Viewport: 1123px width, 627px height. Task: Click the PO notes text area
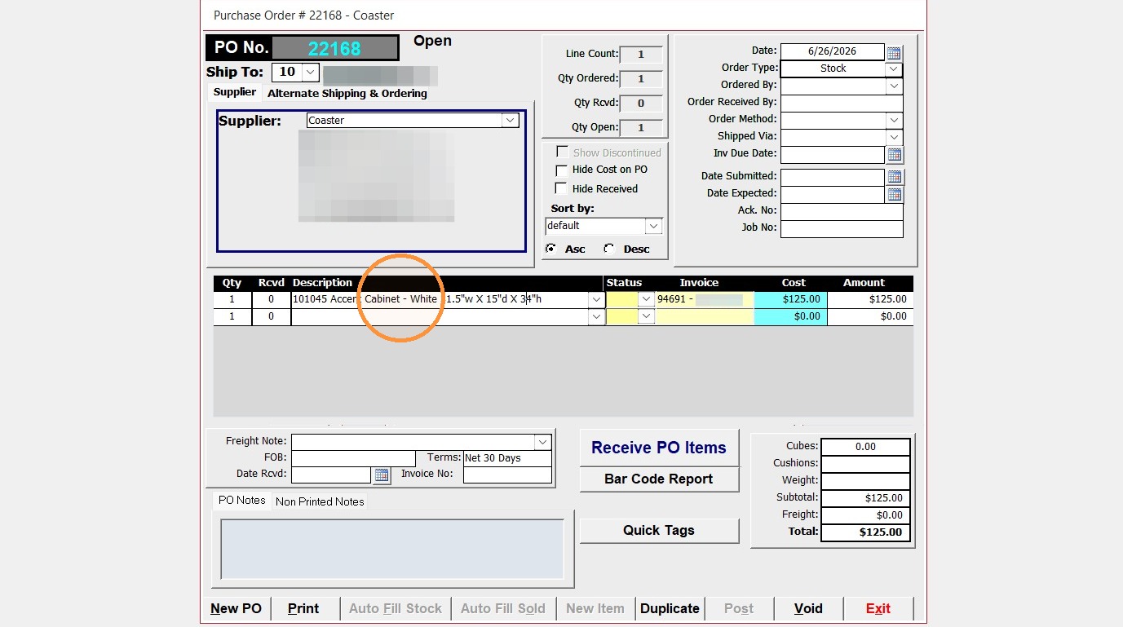(x=392, y=550)
